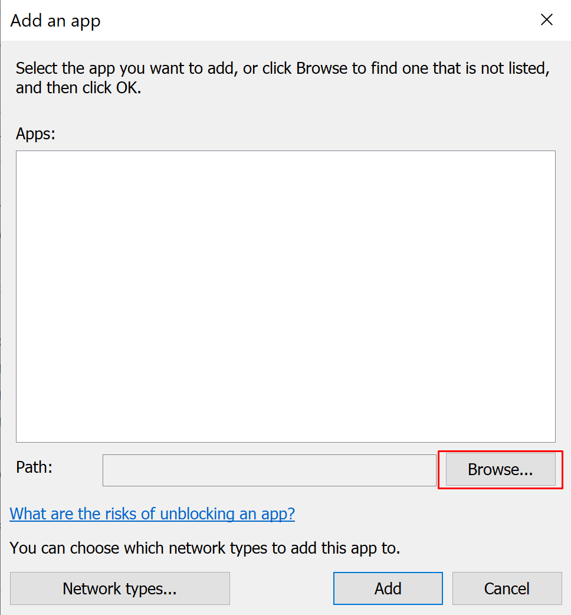Viewport: 571px width, 615px height.
Task: Focus the Path input box
Action: click(x=269, y=470)
